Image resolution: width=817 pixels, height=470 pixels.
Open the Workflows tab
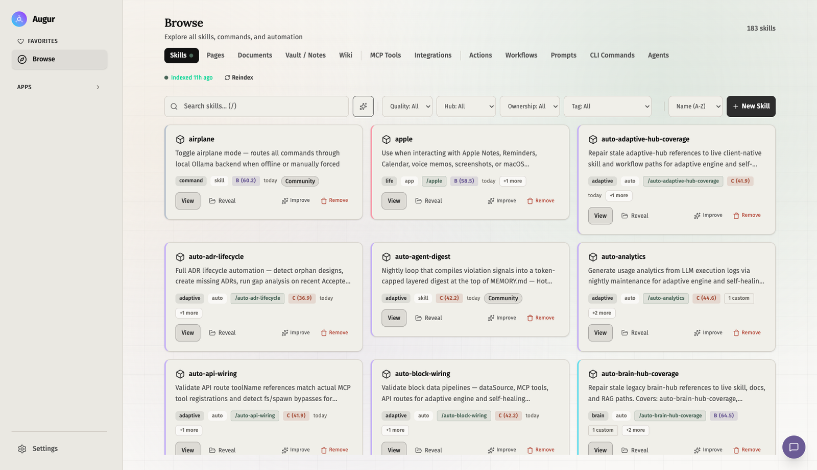(x=521, y=55)
